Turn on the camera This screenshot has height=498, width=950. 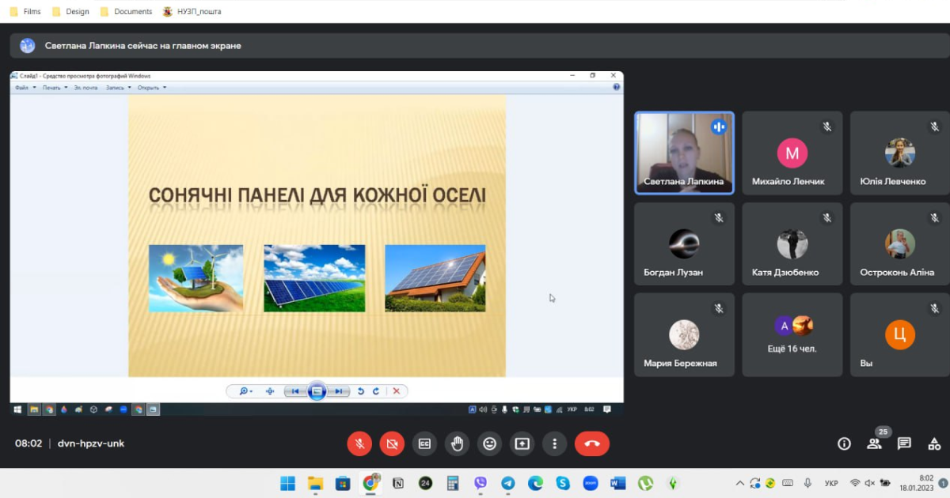[392, 443]
